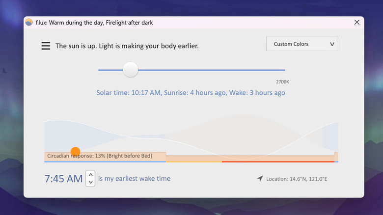Click the yellow segment of timeline bar
This screenshot has height=215, width=383.
[194, 161]
